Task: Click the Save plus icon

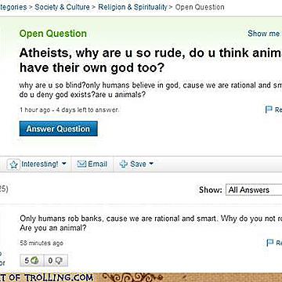Action: click(x=123, y=164)
